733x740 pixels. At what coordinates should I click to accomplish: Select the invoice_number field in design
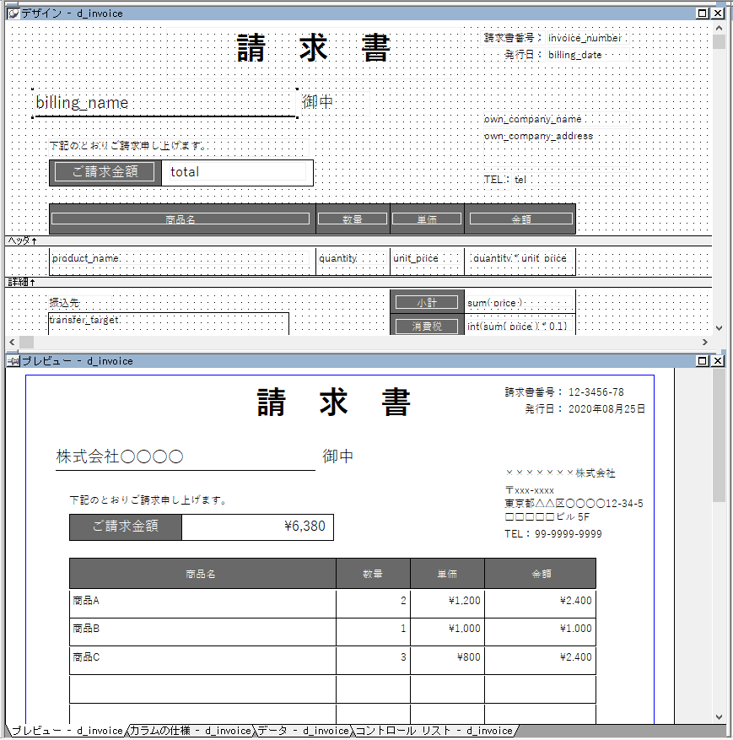coord(585,38)
